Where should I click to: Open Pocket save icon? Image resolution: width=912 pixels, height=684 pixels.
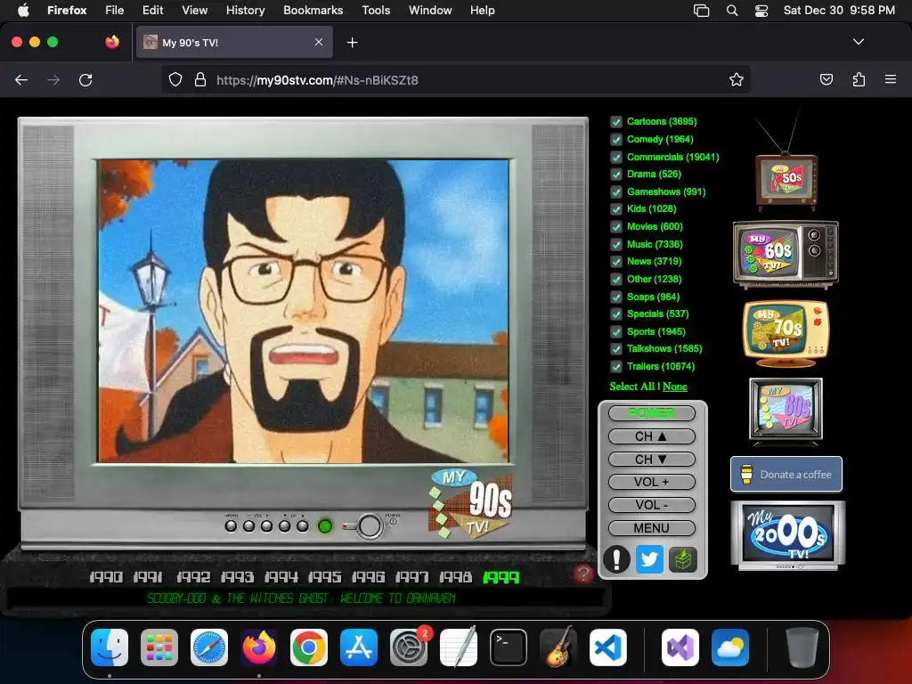click(x=826, y=79)
